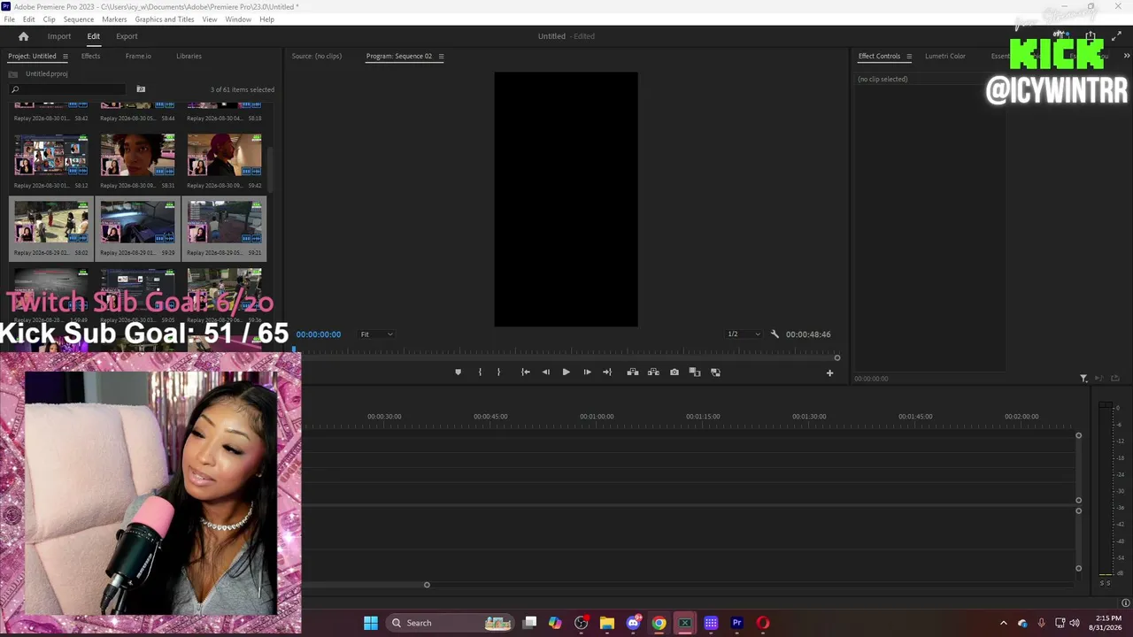1133x637 pixels.
Task: Toggle full screen video icon at top right
Action: click(x=1116, y=36)
